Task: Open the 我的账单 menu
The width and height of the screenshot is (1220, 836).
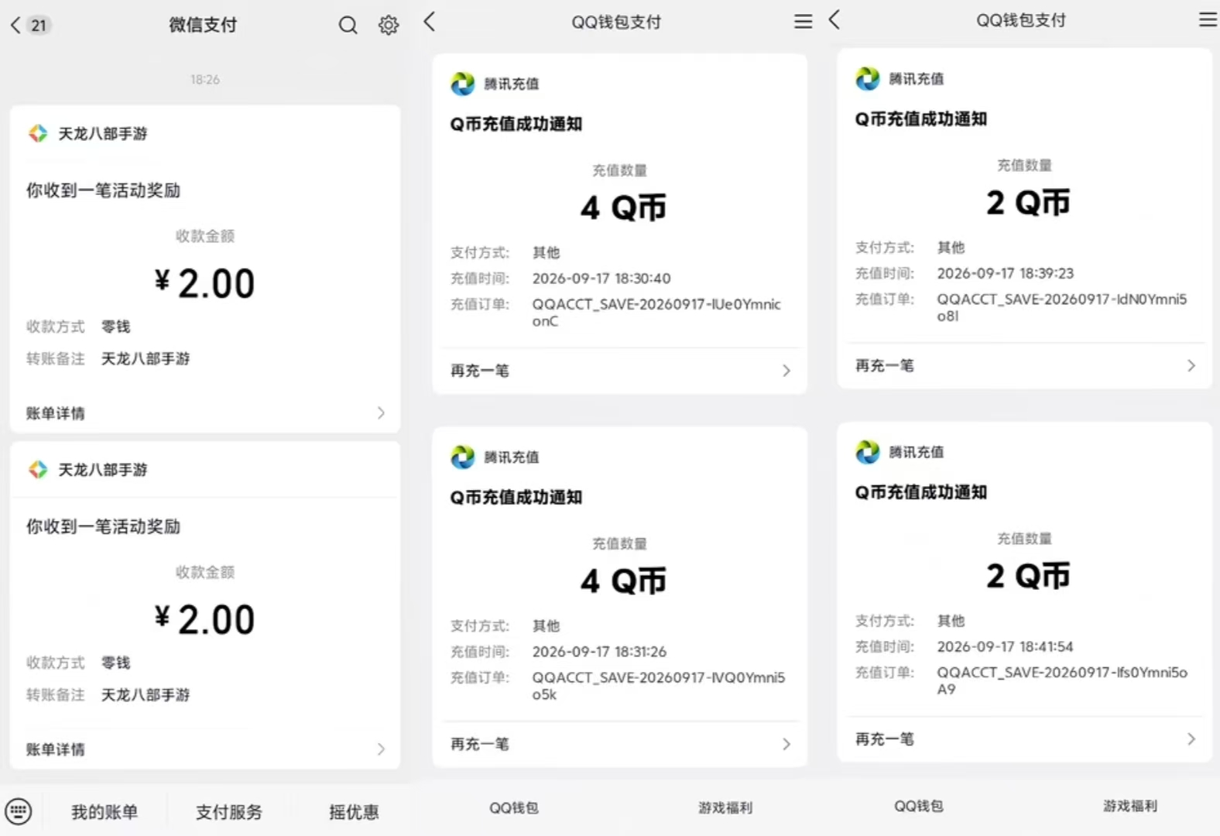Action: [105, 812]
